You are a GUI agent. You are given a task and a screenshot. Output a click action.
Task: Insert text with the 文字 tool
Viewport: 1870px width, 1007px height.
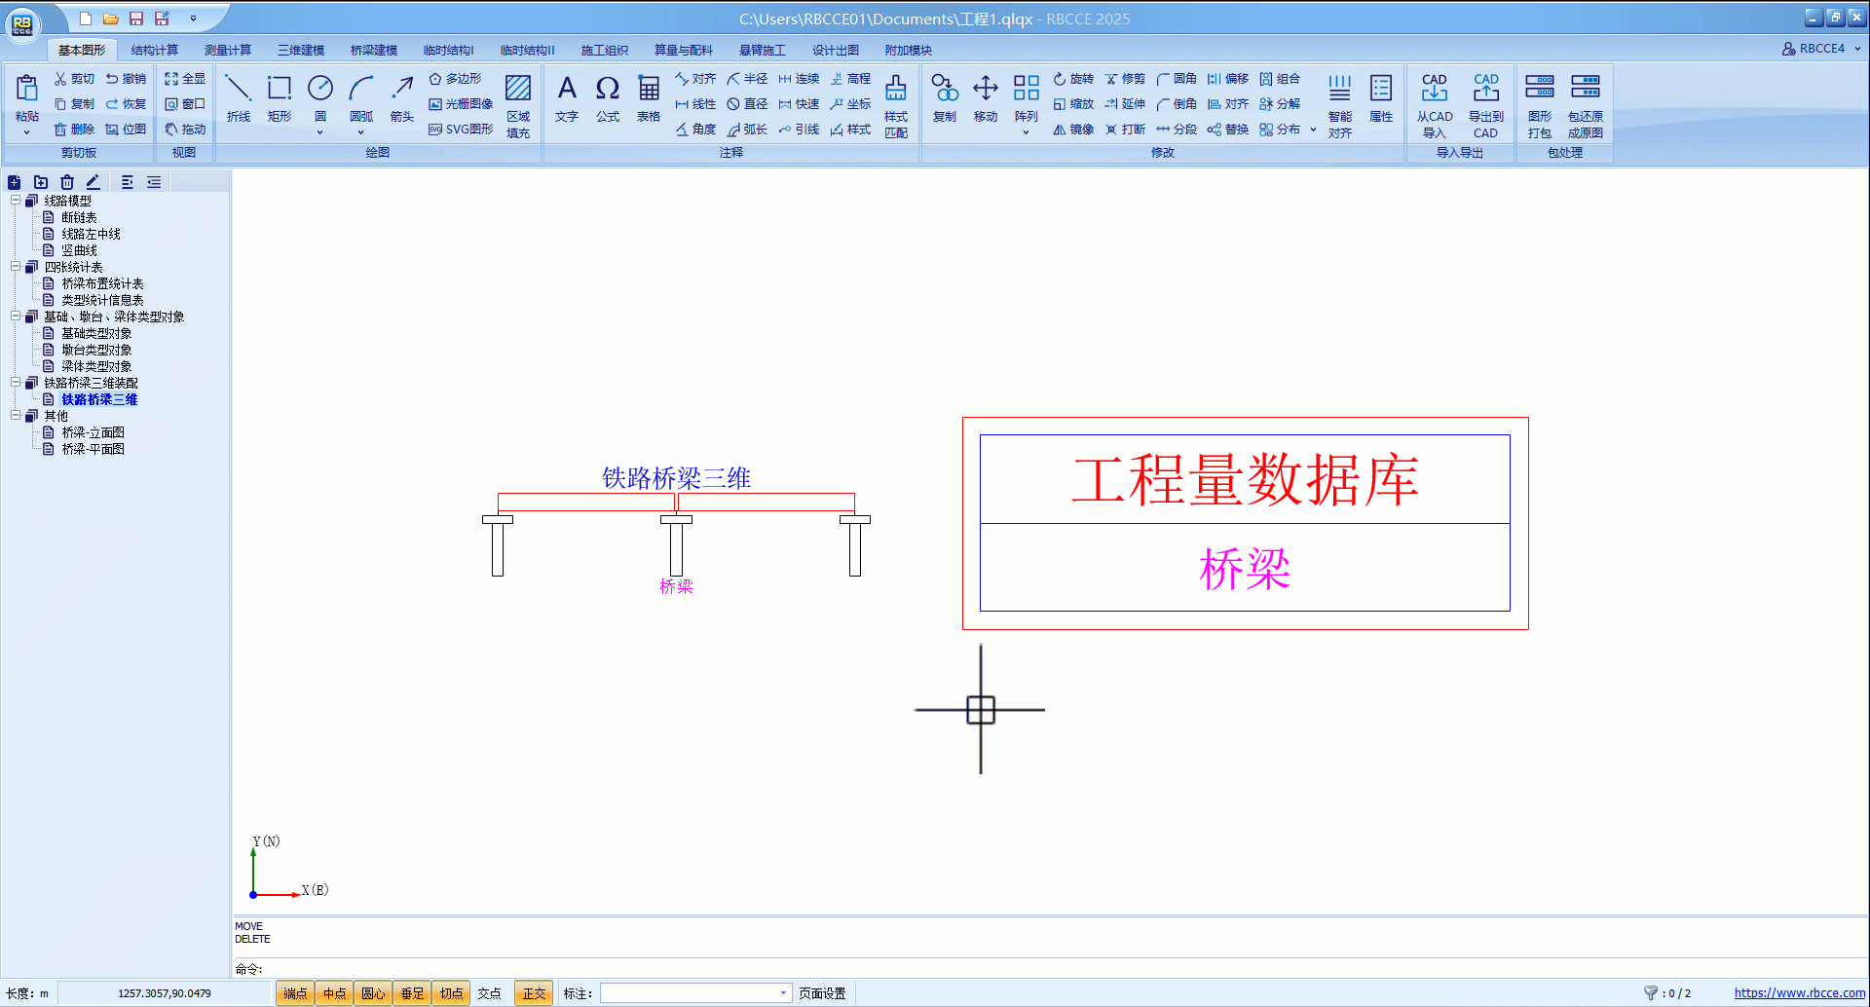[x=567, y=97]
